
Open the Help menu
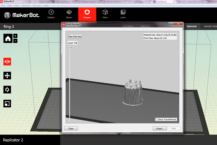pos(46,5)
